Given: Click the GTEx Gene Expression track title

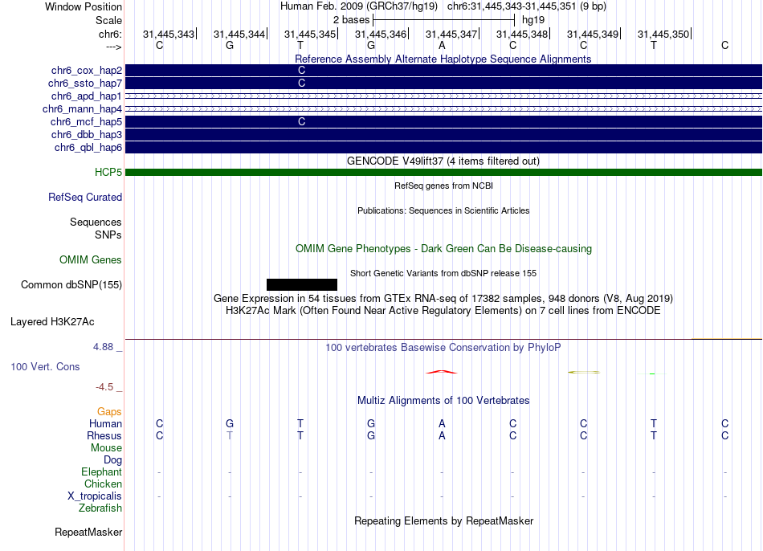Looking at the screenshot, I should [443, 298].
